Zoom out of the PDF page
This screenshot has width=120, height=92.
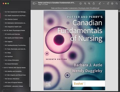click(85, 4)
